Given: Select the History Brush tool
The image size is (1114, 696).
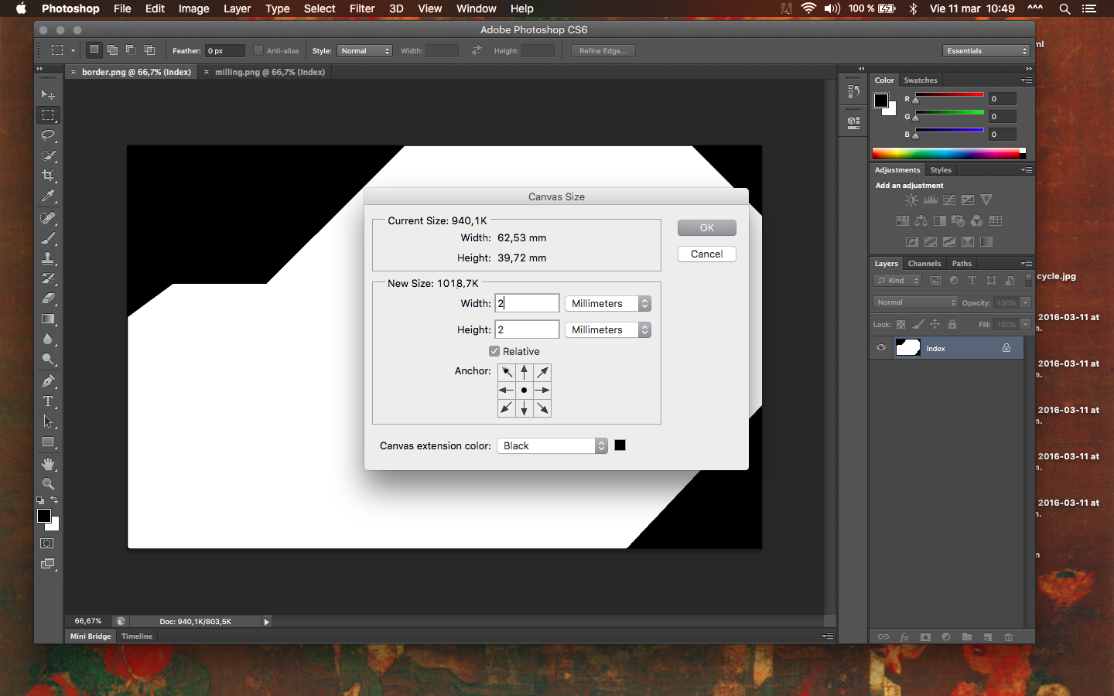Looking at the screenshot, I should [x=48, y=278].
